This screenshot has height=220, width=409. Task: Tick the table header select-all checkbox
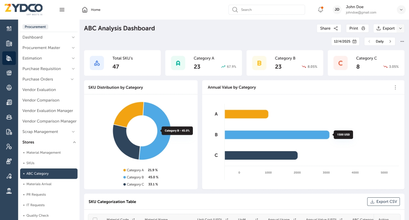tap(95, 219)
